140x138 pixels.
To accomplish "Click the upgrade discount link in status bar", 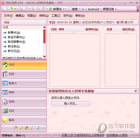I will (83, 135).
